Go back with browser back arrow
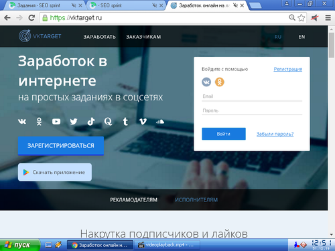 click(7, 17)
